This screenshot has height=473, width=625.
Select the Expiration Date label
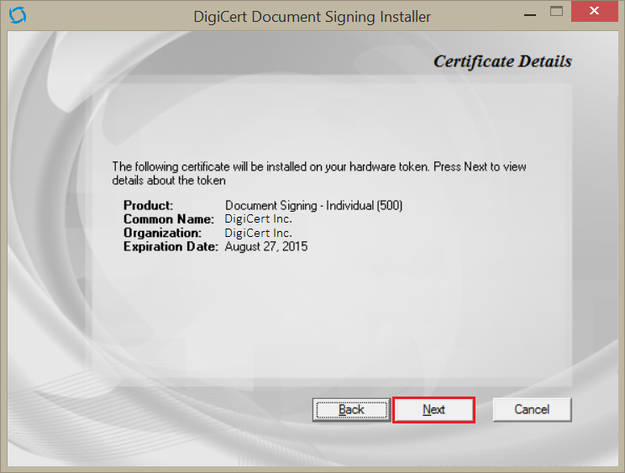tap(171, 247)
